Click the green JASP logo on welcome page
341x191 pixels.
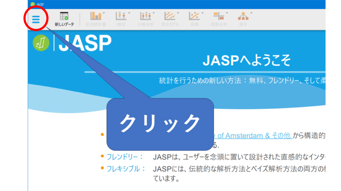pos(41,43)
